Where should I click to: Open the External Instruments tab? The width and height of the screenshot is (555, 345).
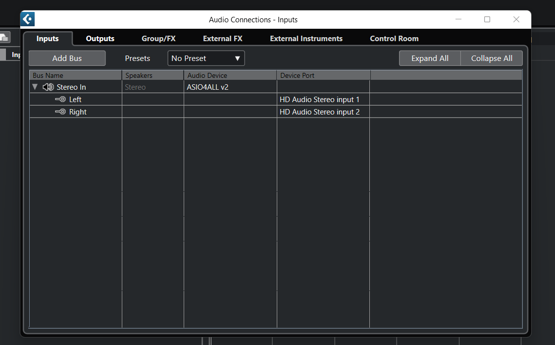coord(306,39)
